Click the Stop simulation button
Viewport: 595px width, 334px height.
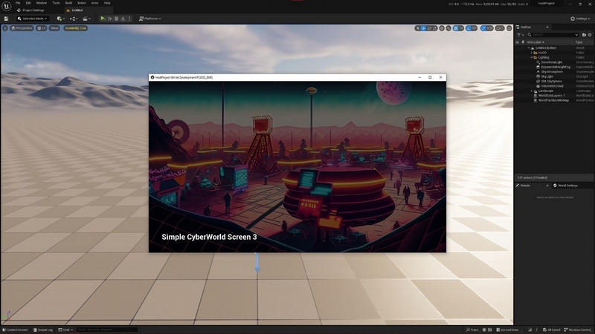116,19
